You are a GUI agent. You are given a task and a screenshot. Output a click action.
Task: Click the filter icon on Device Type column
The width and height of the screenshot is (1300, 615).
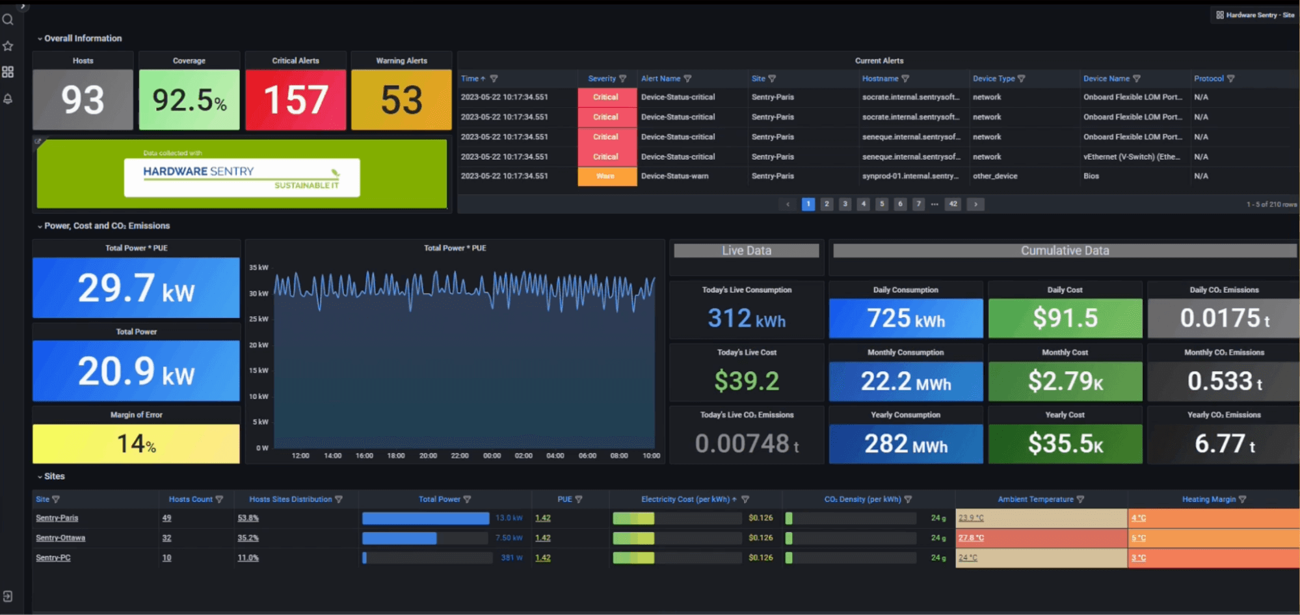pos(1022,78)
